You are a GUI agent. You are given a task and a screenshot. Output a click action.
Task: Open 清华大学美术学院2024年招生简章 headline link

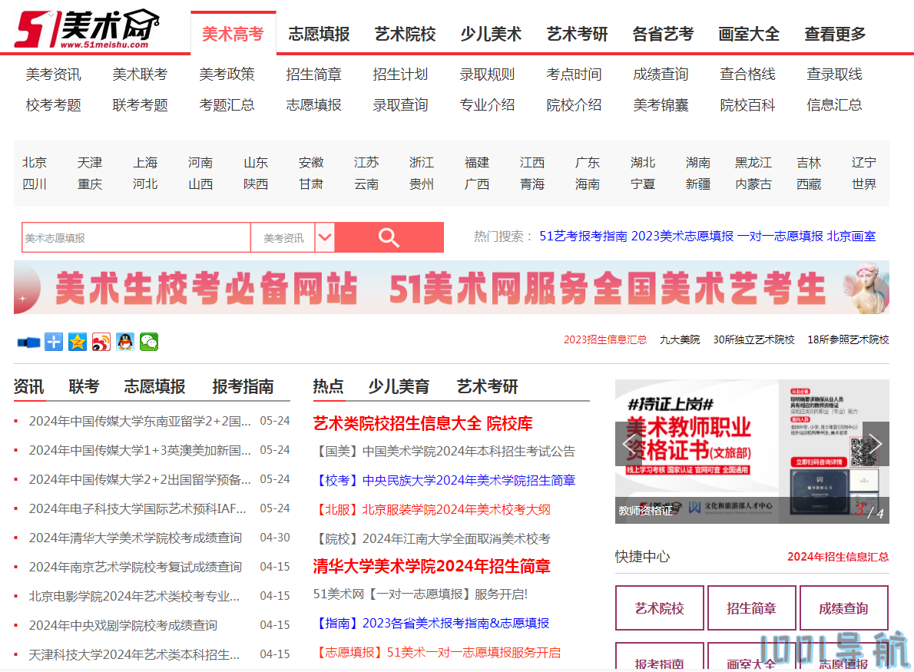(x=432, y=567)
